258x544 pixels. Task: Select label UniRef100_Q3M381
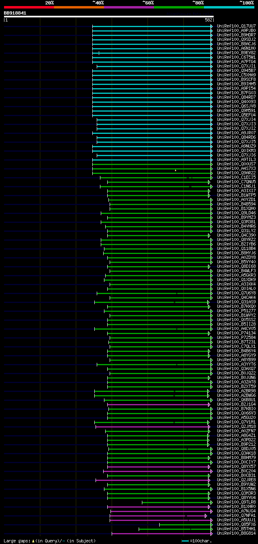(236, 222)
